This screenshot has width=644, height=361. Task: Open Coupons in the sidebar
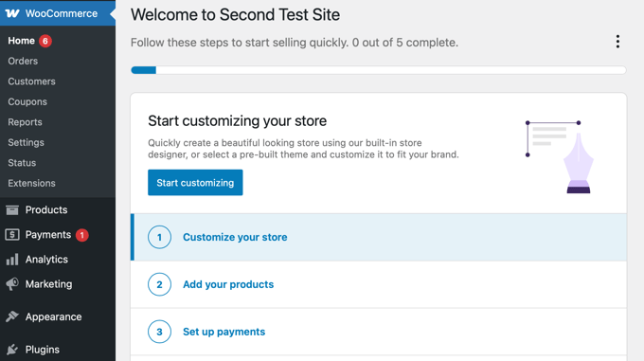point(27,101)
